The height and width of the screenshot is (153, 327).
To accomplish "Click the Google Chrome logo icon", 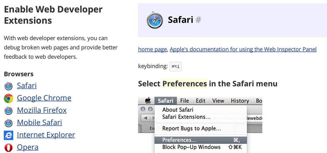I will point(8,98).
